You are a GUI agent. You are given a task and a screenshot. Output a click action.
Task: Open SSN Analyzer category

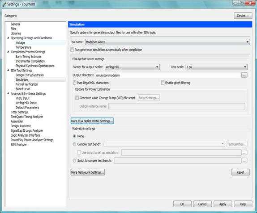click(18, 145)
